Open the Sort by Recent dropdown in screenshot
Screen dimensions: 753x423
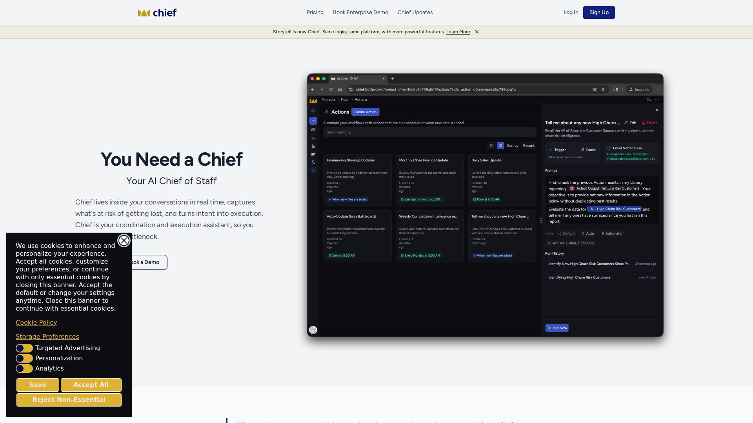(x=529, y=146)
